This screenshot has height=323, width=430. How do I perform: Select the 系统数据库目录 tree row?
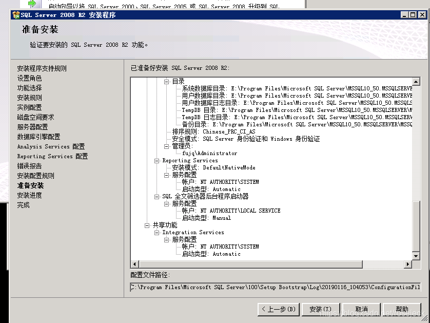[297, 89]
